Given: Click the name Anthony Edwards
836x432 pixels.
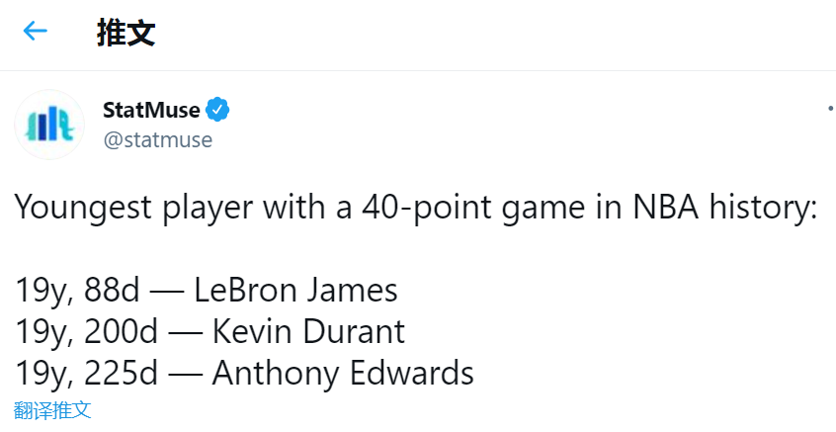Looking at the screenshot, I should [x=343, y=374].
